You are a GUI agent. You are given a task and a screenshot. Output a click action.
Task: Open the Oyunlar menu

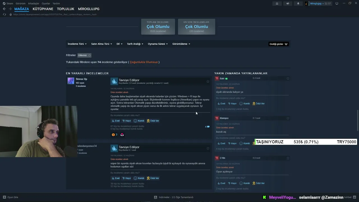[x=46, y=3]
